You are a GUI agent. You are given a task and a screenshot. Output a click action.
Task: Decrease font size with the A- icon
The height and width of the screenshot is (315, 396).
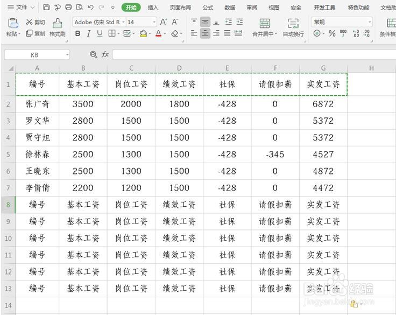tap(175, 22)
